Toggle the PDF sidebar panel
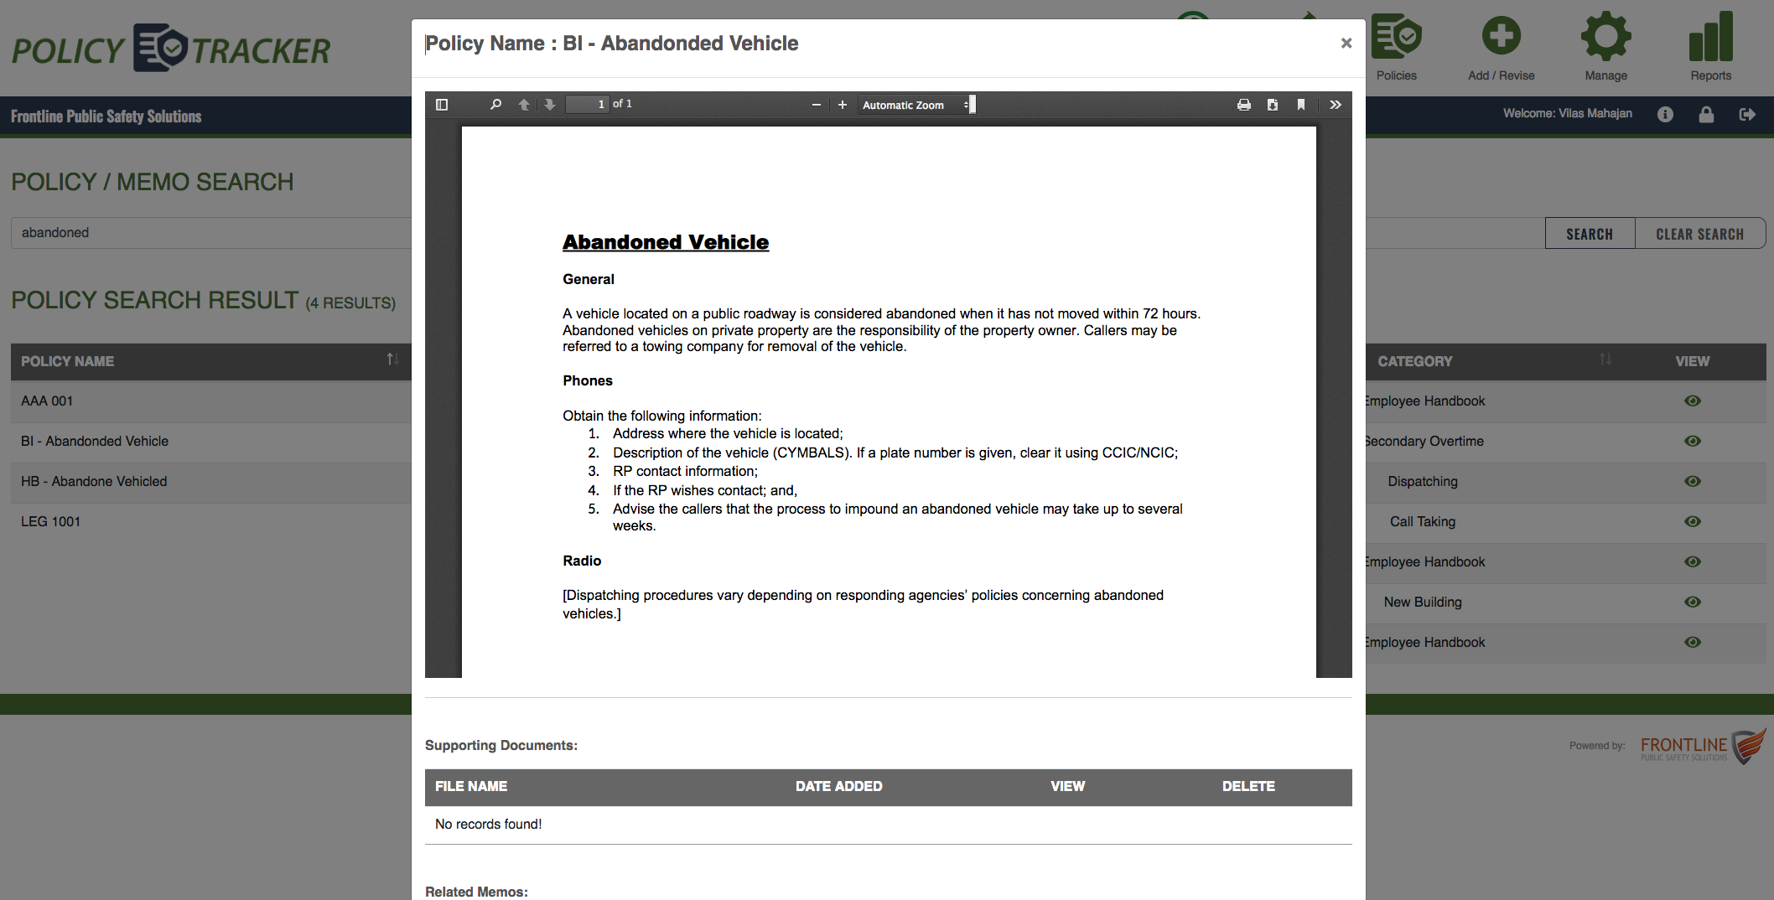This screenshot has width=1774, height=900. click(442, 105)
